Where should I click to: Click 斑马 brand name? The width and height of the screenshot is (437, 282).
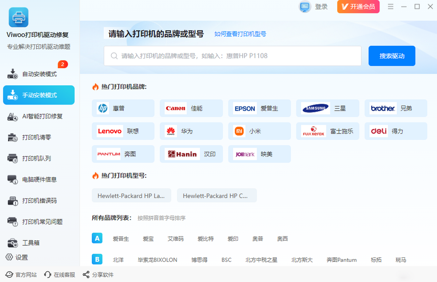click(x=401, y=260)
